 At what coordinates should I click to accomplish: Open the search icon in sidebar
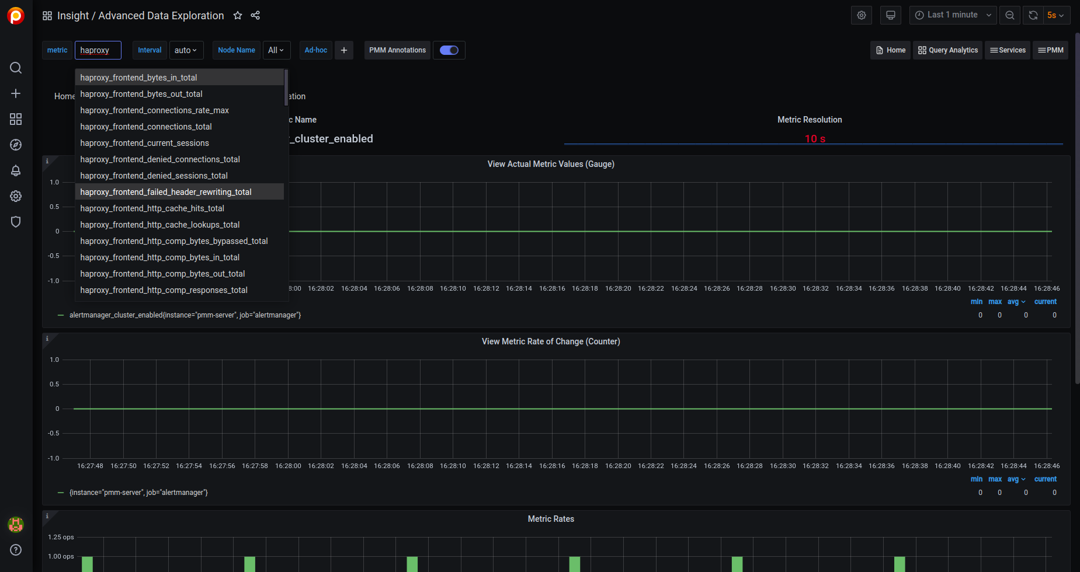tap(16, 68)
